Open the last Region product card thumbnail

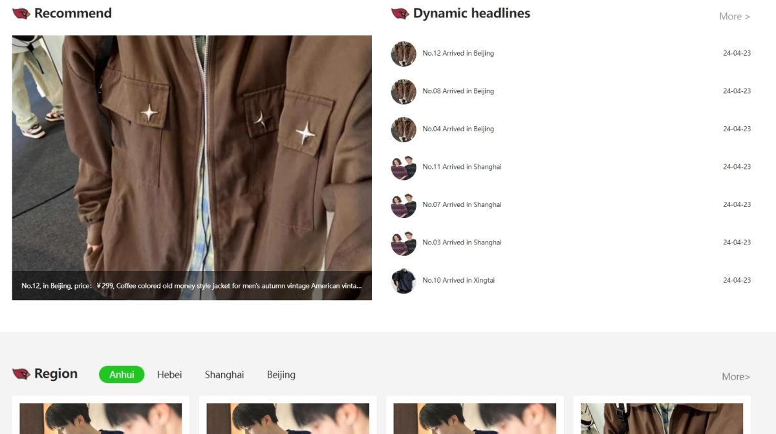(662, 418)
